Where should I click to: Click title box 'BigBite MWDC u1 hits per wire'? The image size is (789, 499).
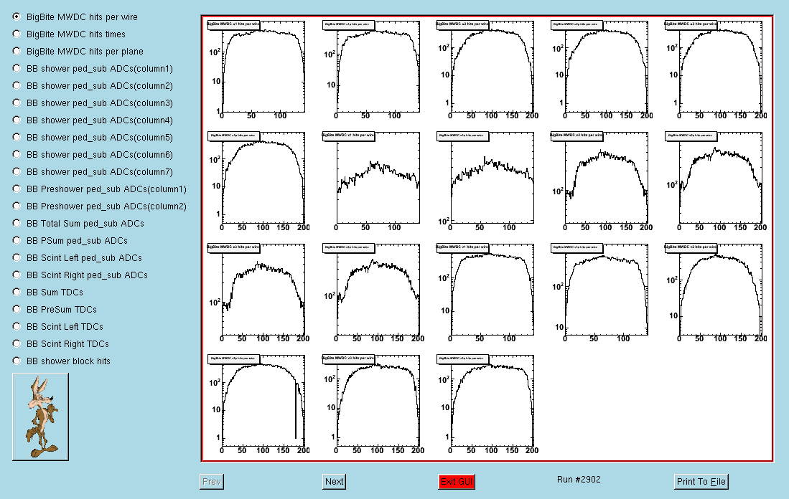click(233, 24)
